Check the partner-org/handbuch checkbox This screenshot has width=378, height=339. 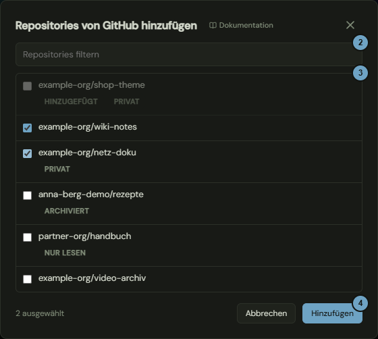[x=27, y=237]
